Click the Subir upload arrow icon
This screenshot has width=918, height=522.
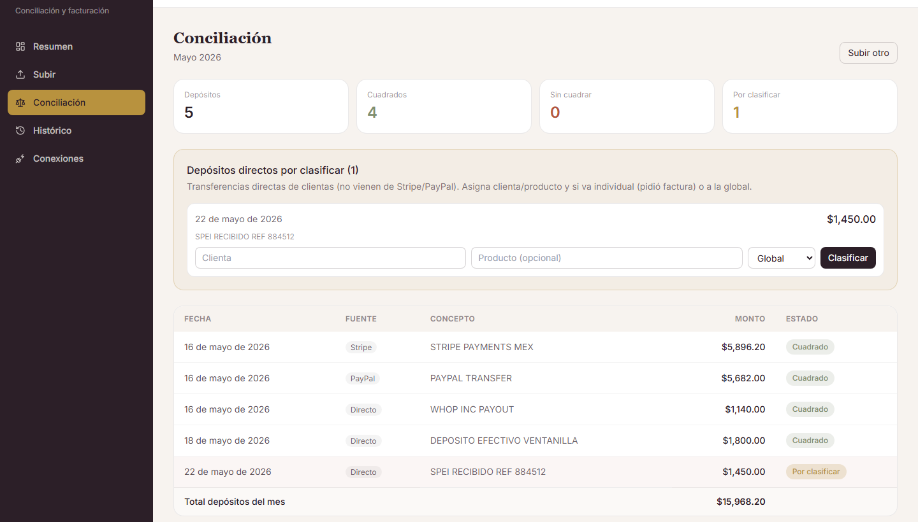(x=20, y=74)
